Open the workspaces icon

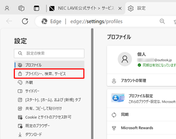21,8
